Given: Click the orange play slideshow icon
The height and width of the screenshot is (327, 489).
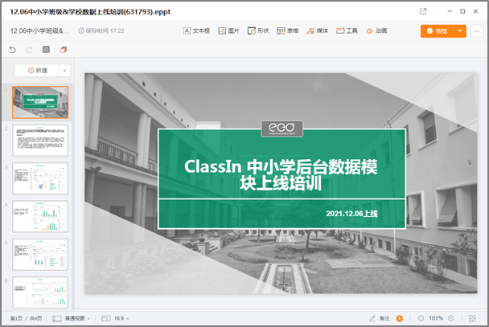Looking at the screenshot, I should pos(400,318).
